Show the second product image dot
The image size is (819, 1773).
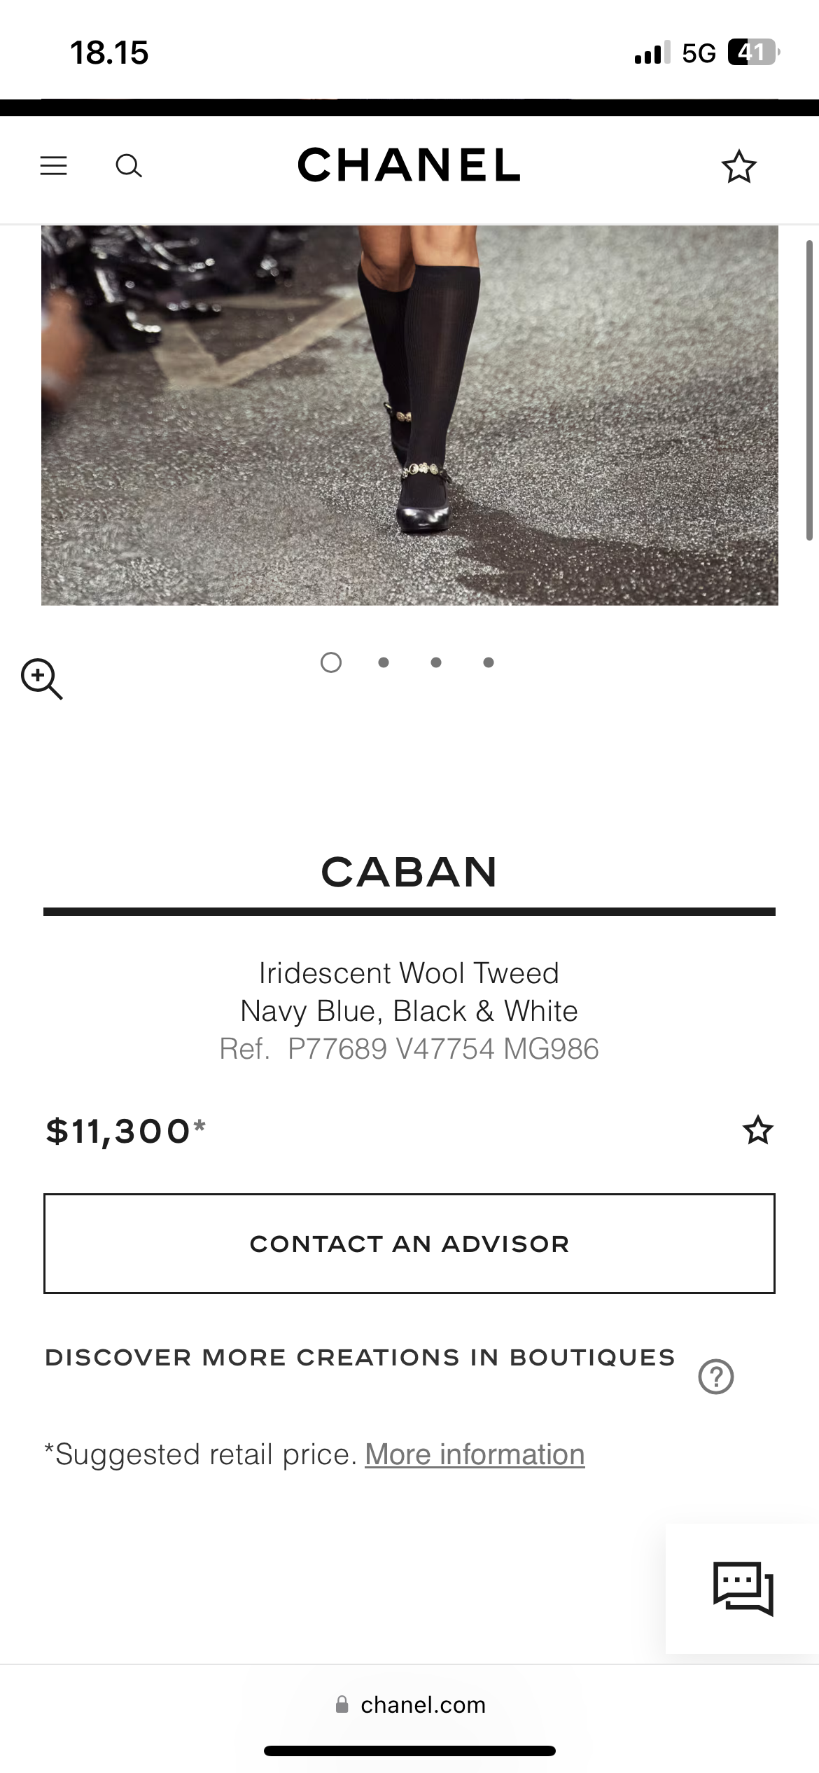[x=384, y=662]
